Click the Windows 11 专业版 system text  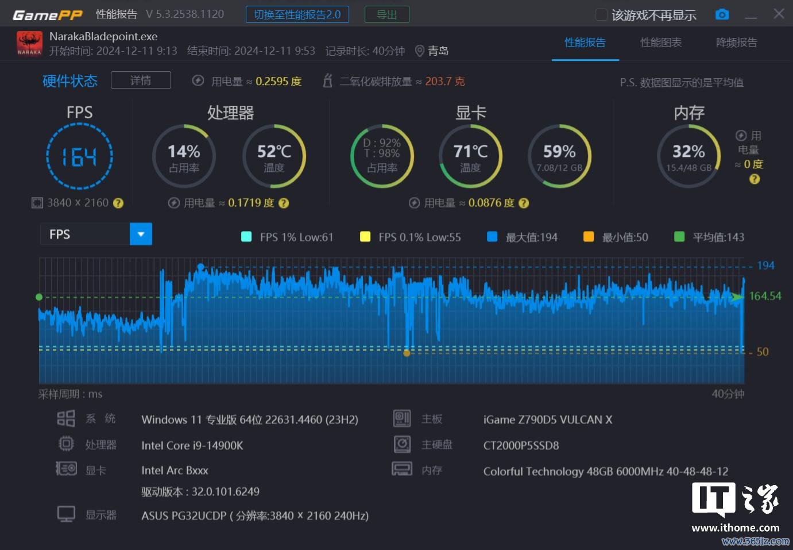click(x=250, y=420)
